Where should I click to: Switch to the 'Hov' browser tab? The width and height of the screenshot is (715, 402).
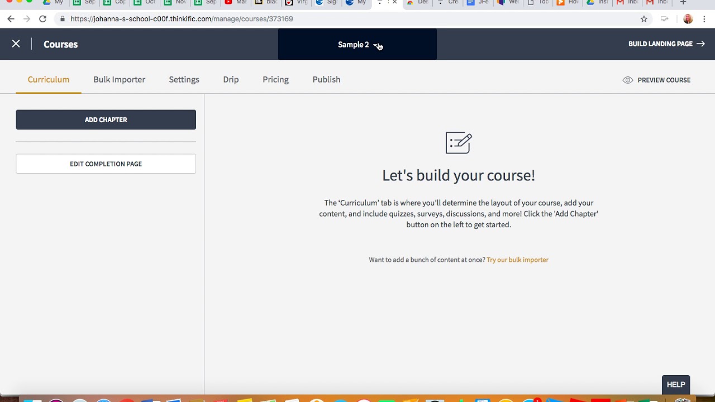point(568,2)
